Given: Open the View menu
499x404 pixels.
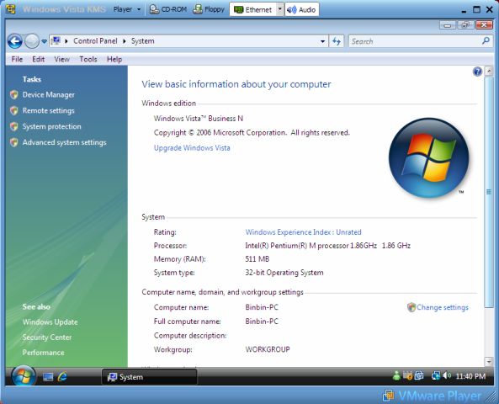Looking at the screenshot, I should click(x=61, y=59).
